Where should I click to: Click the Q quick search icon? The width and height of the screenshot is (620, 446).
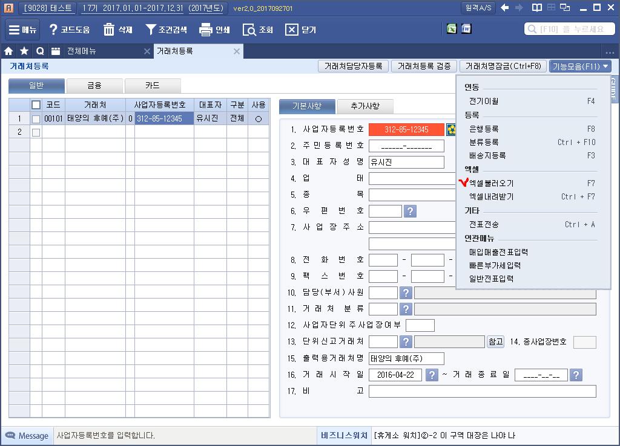[x=40, y=51]
